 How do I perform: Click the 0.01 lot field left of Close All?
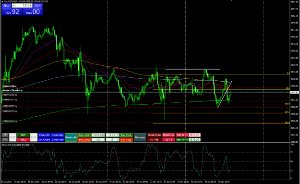tap(34, 137)
